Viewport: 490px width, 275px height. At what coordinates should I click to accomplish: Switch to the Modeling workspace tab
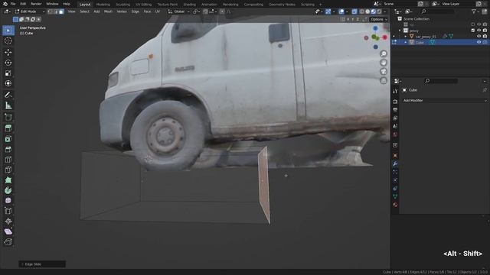point(103,5)
